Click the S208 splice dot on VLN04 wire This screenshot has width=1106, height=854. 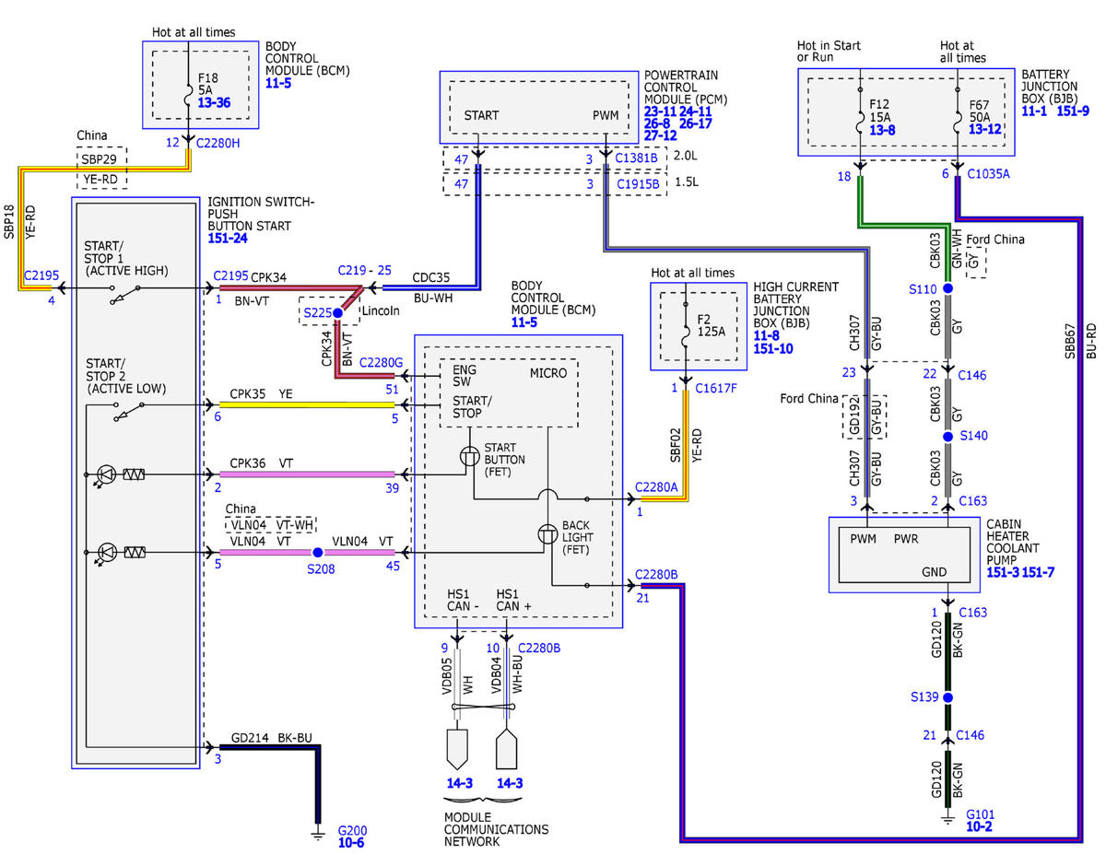(x=318, y=553)
